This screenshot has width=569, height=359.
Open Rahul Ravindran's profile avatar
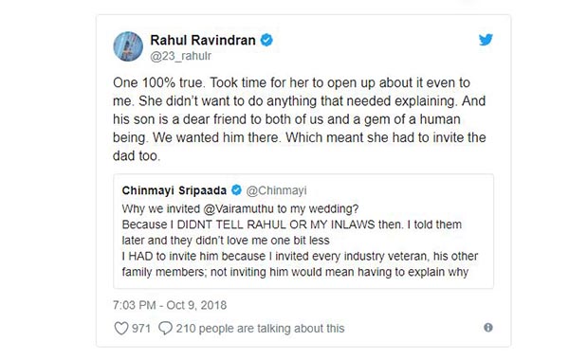pos(128,46)
